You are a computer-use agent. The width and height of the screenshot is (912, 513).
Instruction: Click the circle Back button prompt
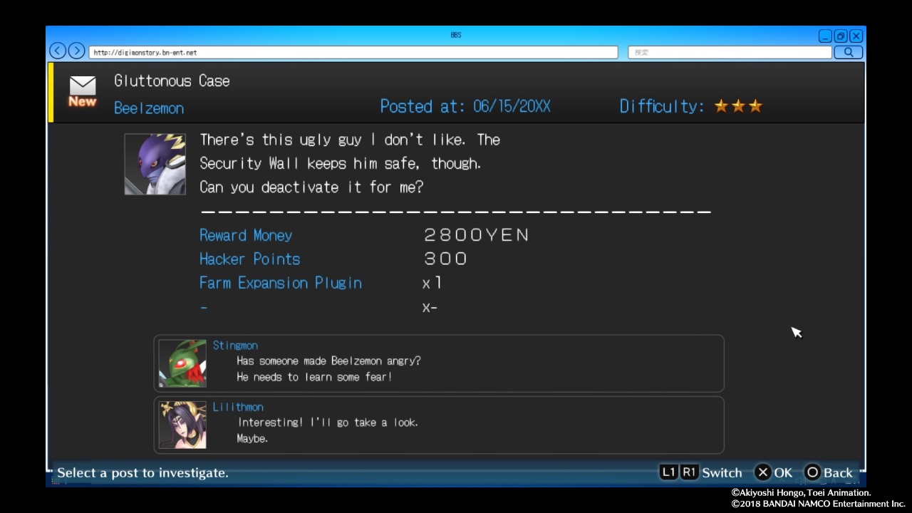(829, 472)
